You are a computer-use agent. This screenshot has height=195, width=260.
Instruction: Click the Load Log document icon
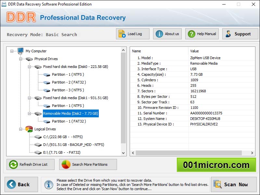tap(122, 34)
